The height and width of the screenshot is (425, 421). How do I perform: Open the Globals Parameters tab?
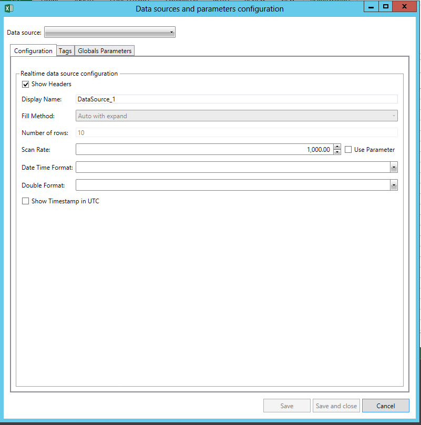tap(105, 51)
